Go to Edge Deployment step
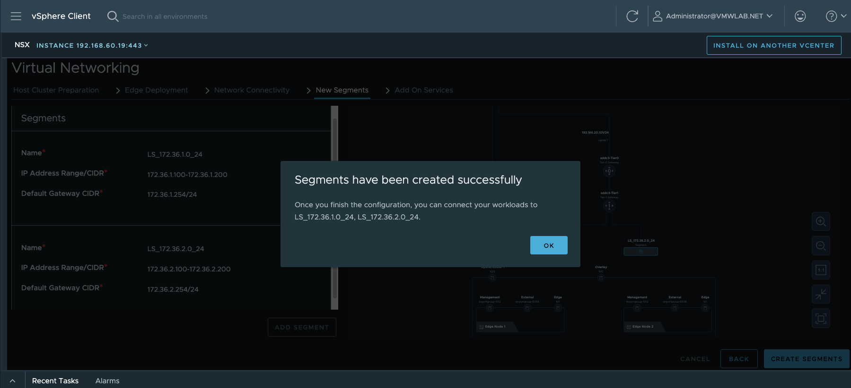 click(156, 90)
